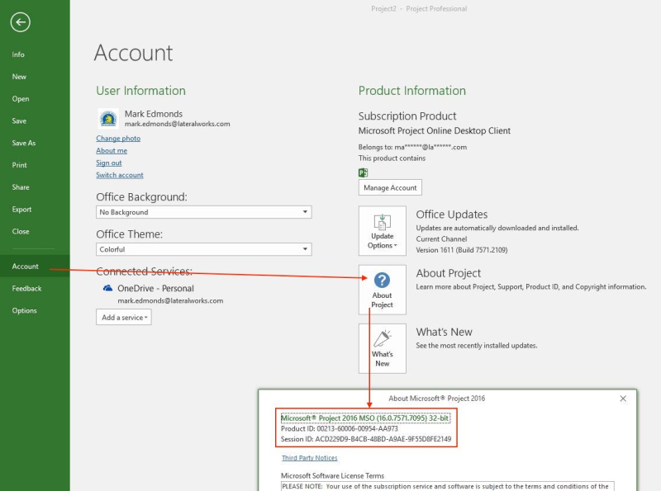661x491 pixels.
Task: Select Export in the sidebar
Action: [21, 210]
